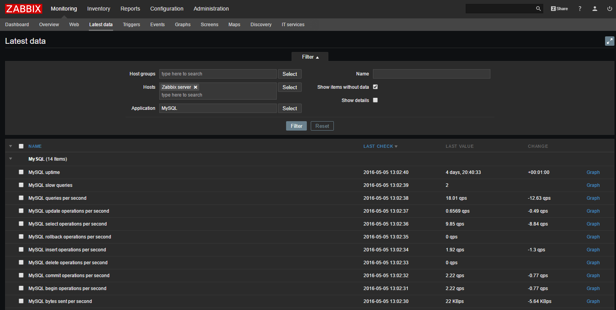This screenshot has height=310, width=616.
Task: Toggle Show items without data checkbox
Action: (375, 87)
